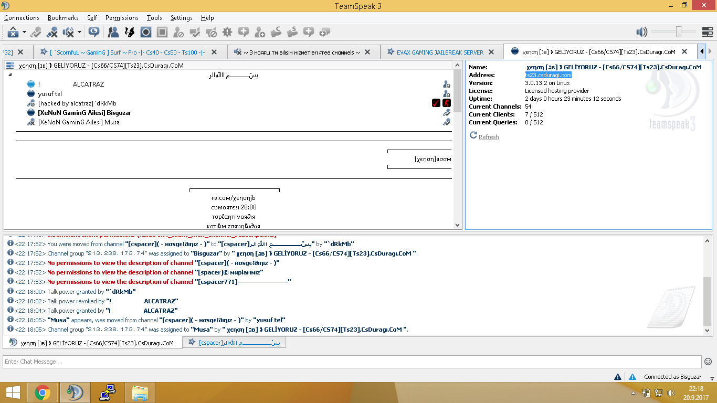Click the hand icon marked with S
717x403 pixels.
(292, 32)
